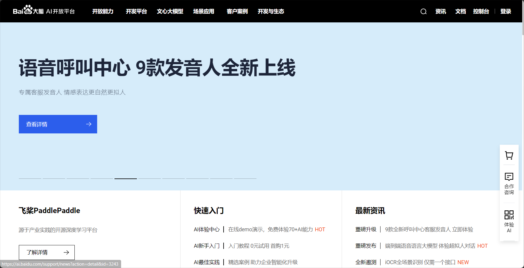Open the search magnifier icon

coord(423,11)
